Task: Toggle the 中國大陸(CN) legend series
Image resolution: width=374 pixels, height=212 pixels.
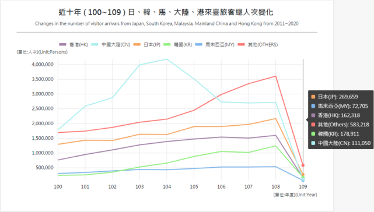Action: 111,44
